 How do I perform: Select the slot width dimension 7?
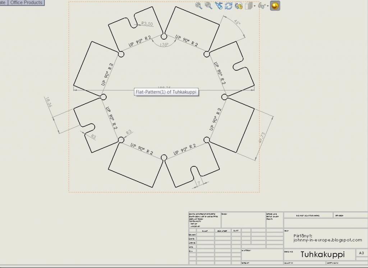point(198,183)
